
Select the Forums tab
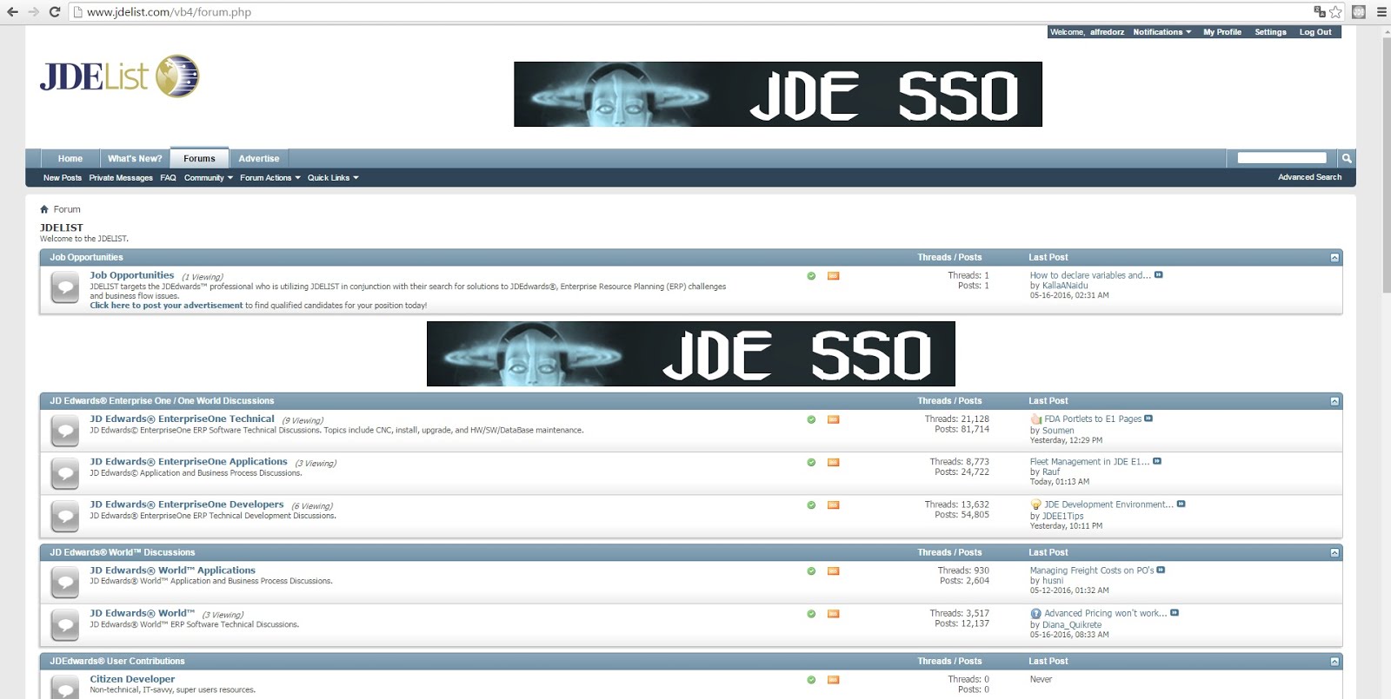(x=199, y=158)
